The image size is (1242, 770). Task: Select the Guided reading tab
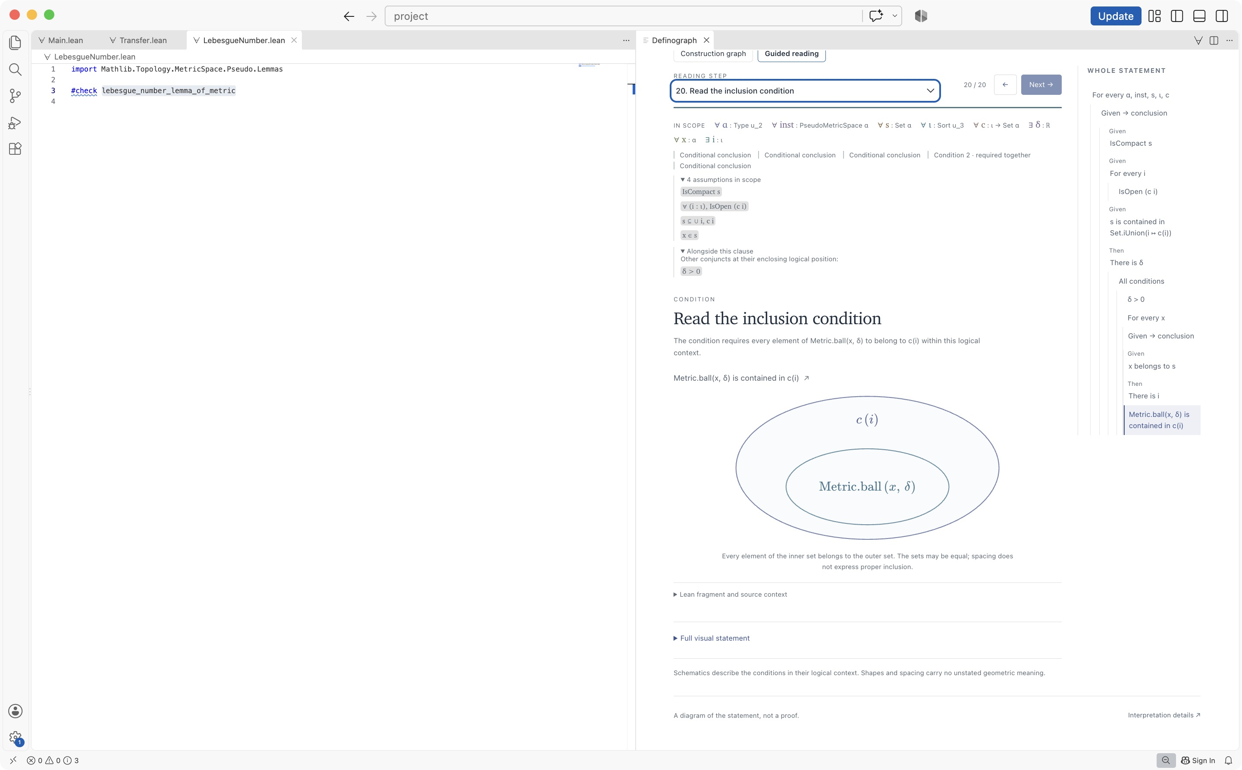click(x=792, y=53)
